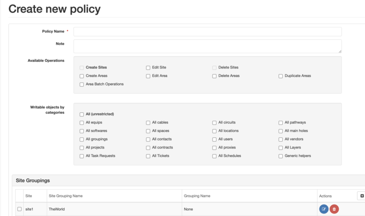Enable the All Schedules checkbox

(x=215, y=156)
